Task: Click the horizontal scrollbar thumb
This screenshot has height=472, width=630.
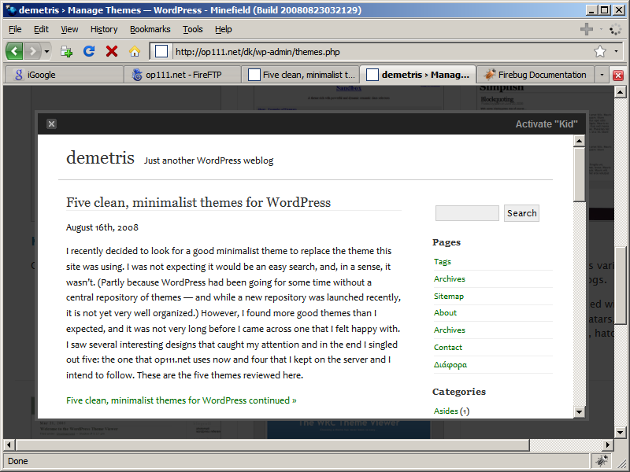Action: (272, 444)
